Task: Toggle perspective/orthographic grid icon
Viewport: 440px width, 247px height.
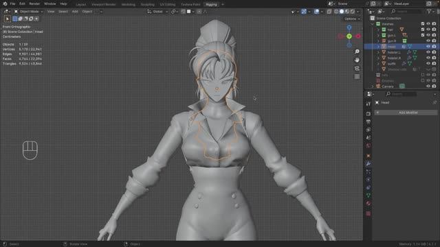Action: tap(357, 77)
